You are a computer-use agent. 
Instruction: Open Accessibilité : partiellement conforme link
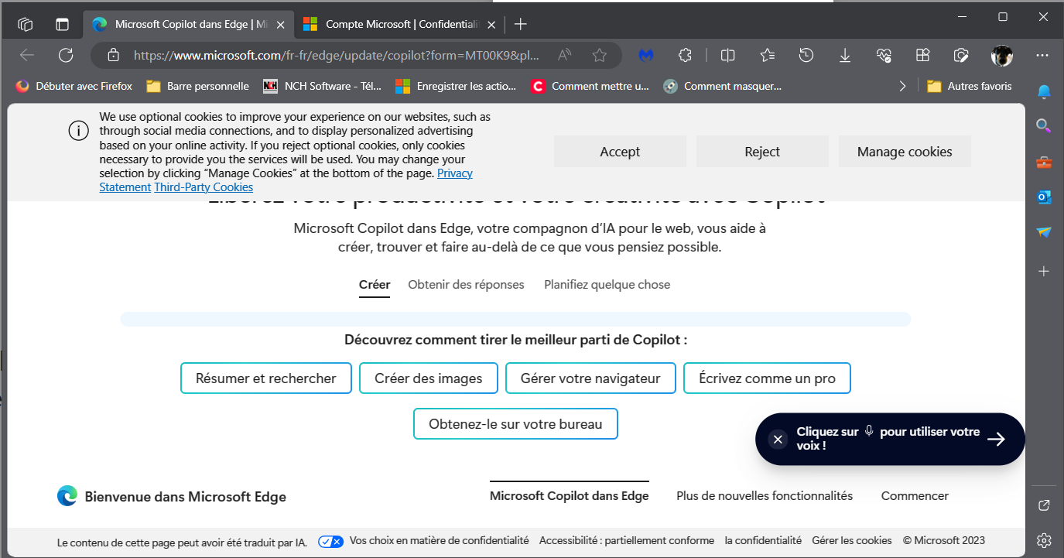pos(627,541)
